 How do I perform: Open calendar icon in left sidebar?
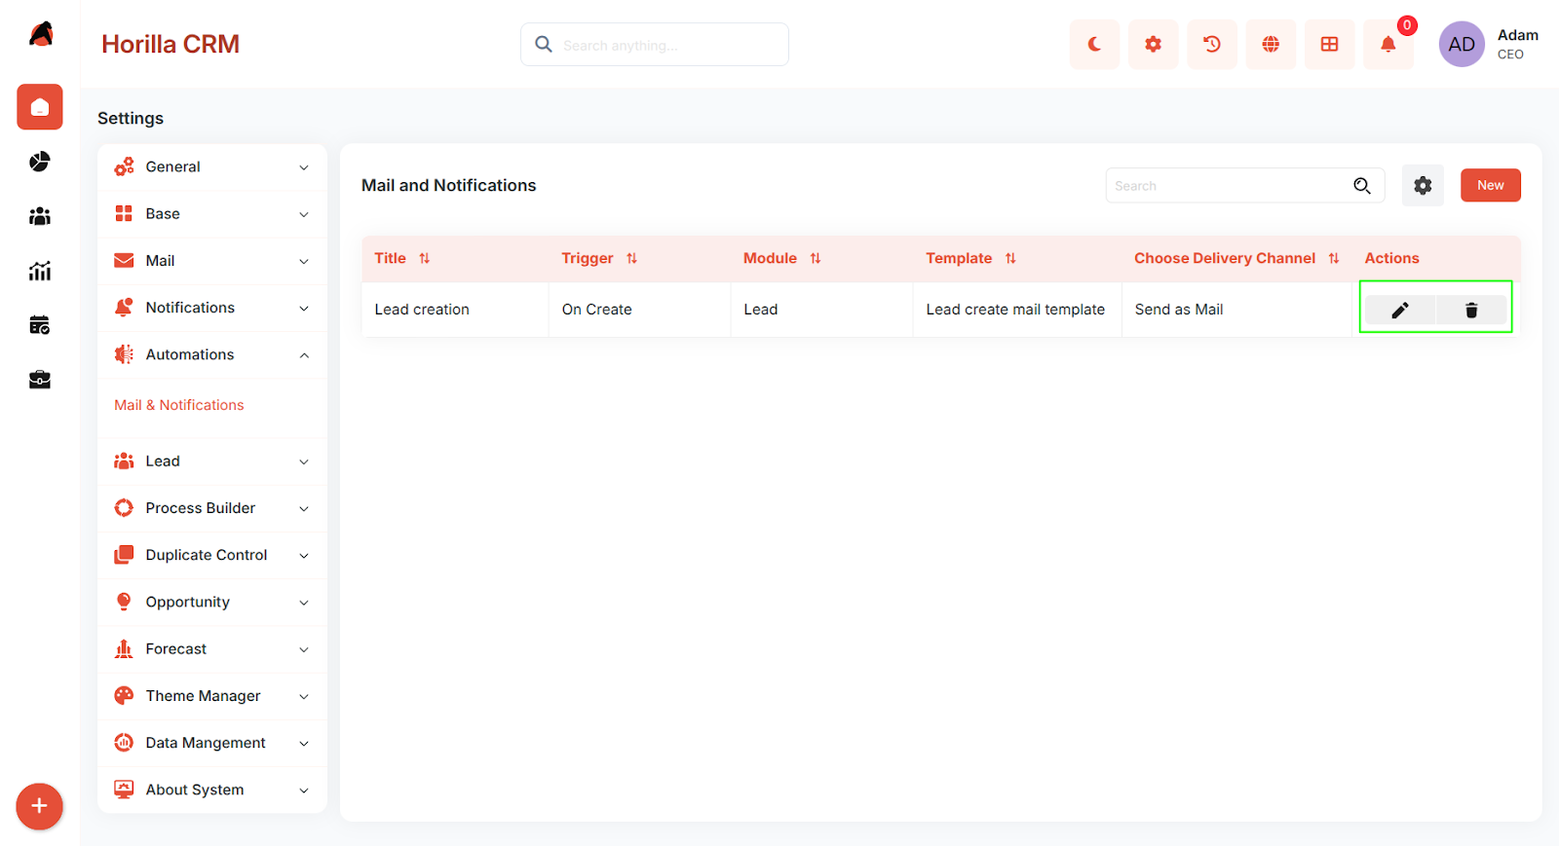tap(40, 325)
